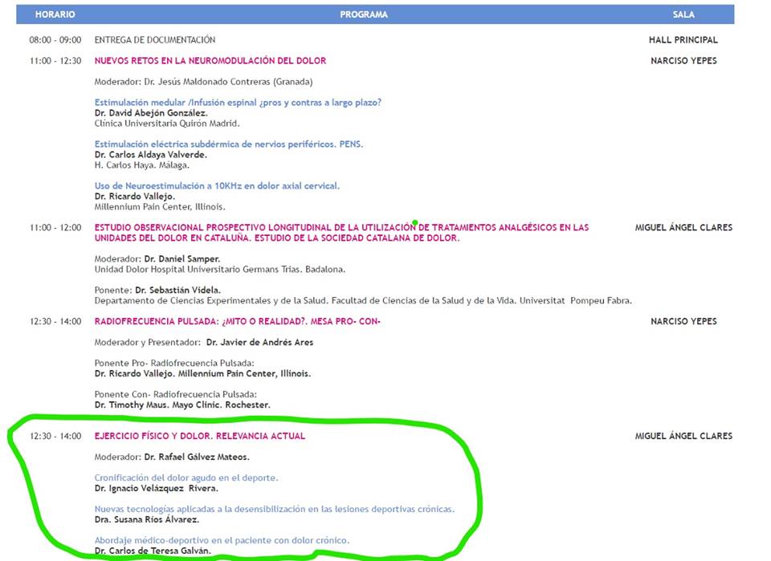Viewport: 771px width, 561px height.
Task: Click Ponente Con- Radiofrecuencia Pulsada label
Action: pyautogui.click(x=176, y=395)
